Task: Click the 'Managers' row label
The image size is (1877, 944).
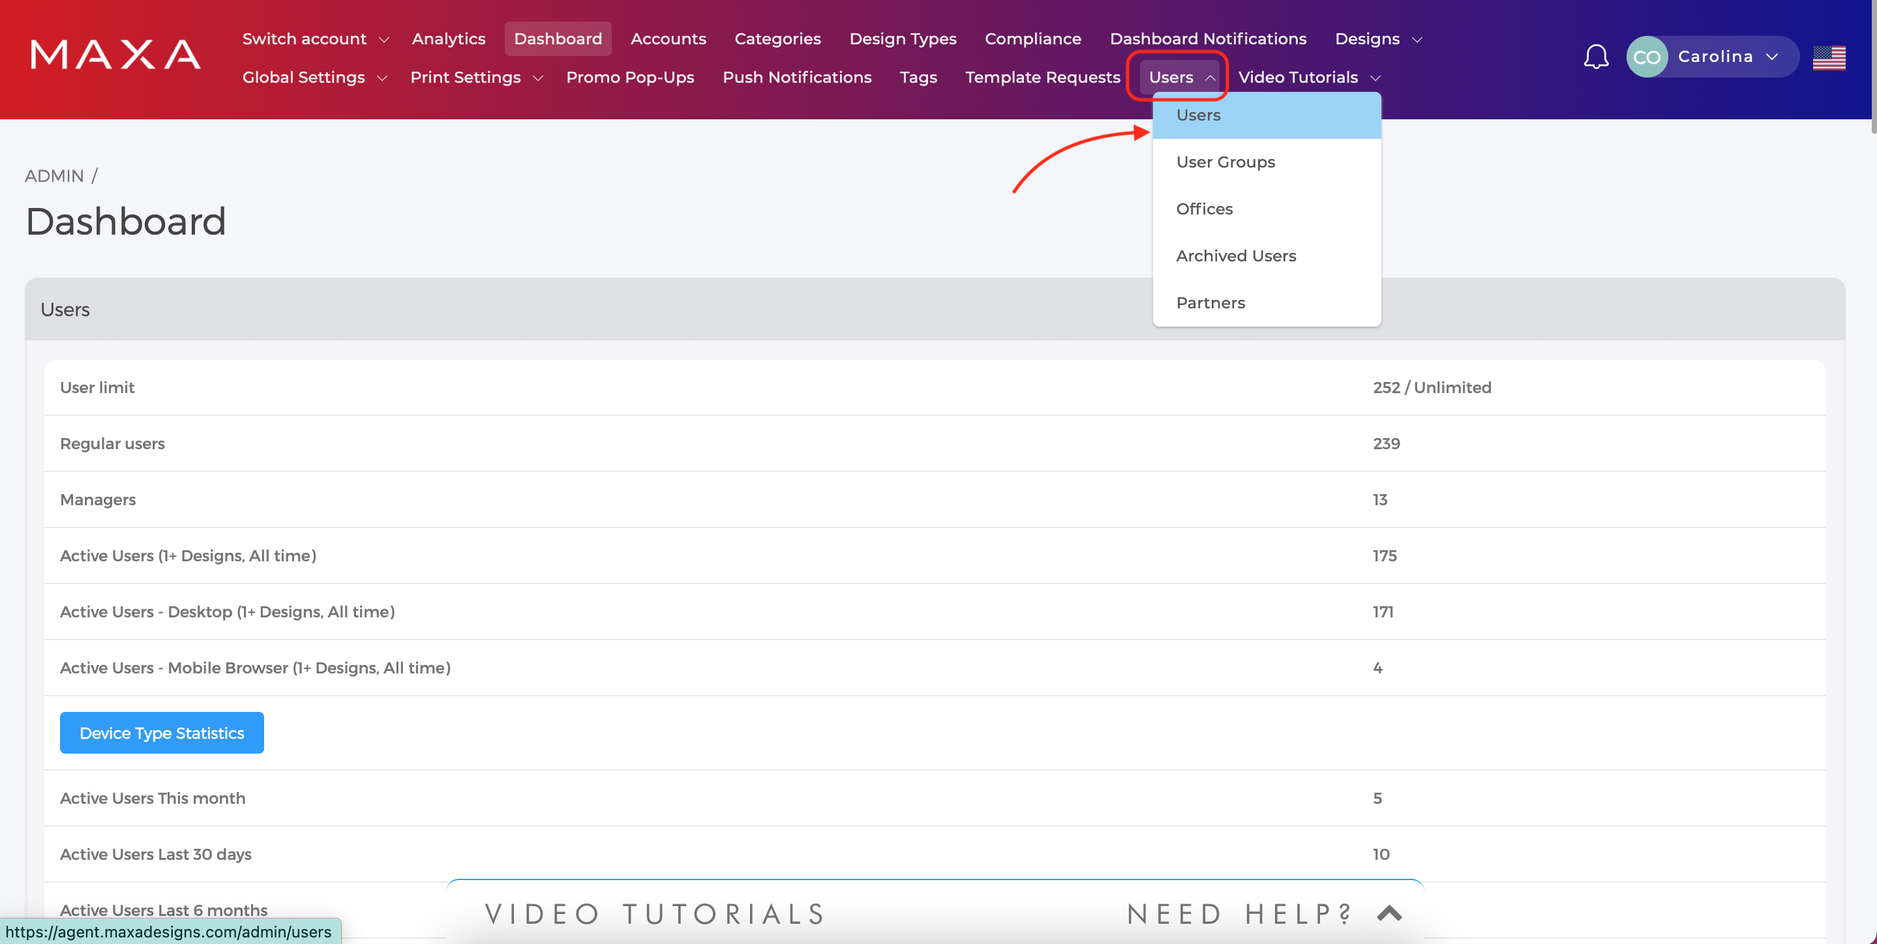Action: click(x=98, y=499)
